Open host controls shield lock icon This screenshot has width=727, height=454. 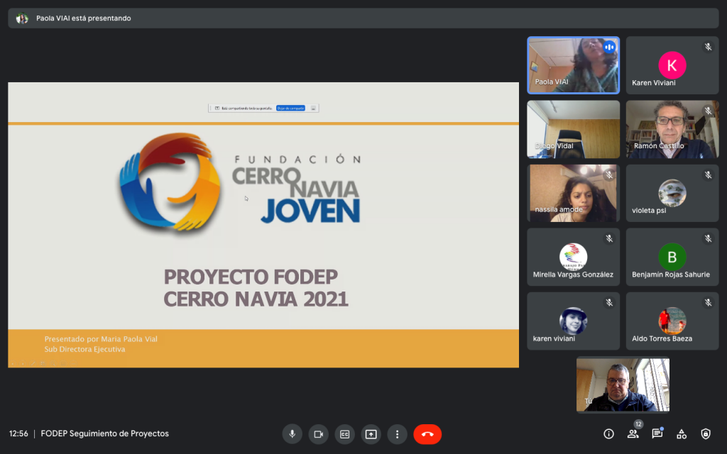coord(705,434)
